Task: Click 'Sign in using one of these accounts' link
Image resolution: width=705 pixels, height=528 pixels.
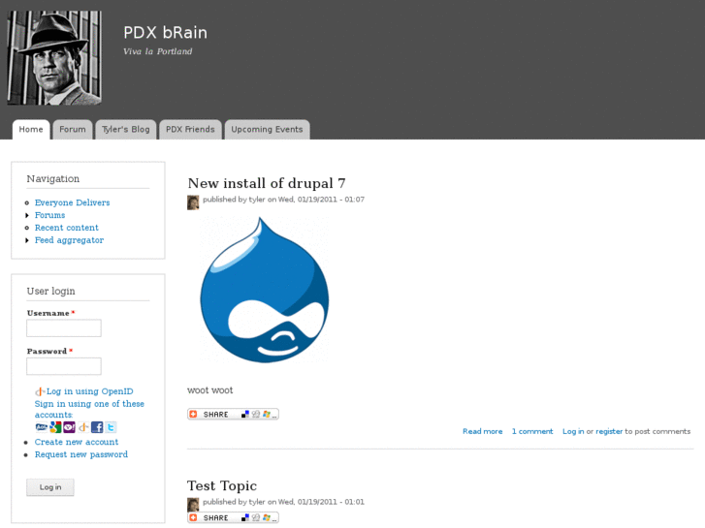Action: [x=89, y=410]
